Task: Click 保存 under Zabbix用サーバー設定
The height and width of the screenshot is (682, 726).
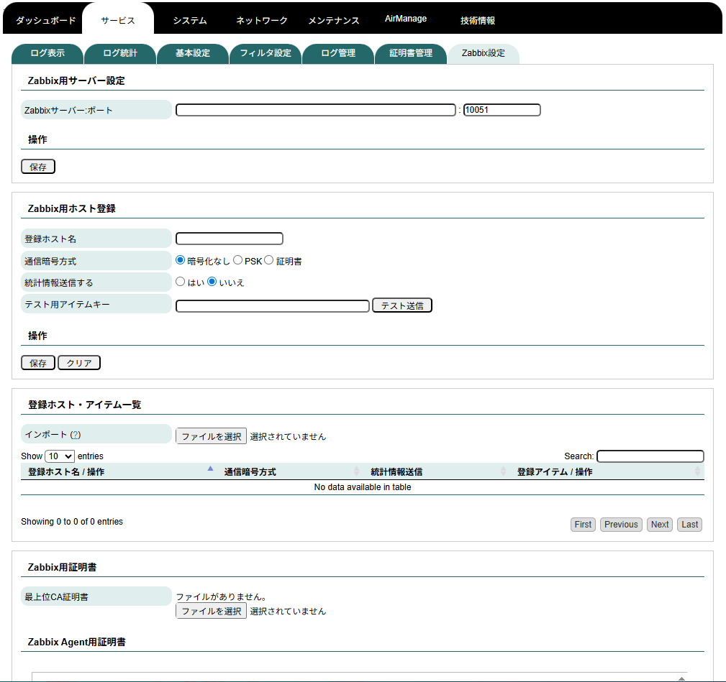Action: point(37,166)
